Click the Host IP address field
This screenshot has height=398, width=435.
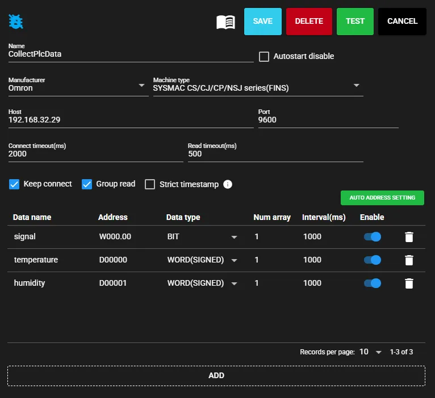131,118
